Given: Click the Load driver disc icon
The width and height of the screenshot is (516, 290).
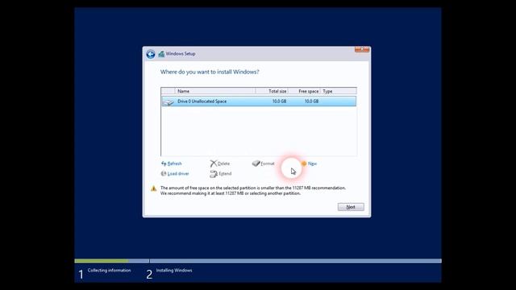Looking at the screenshot, I should 164,174.
